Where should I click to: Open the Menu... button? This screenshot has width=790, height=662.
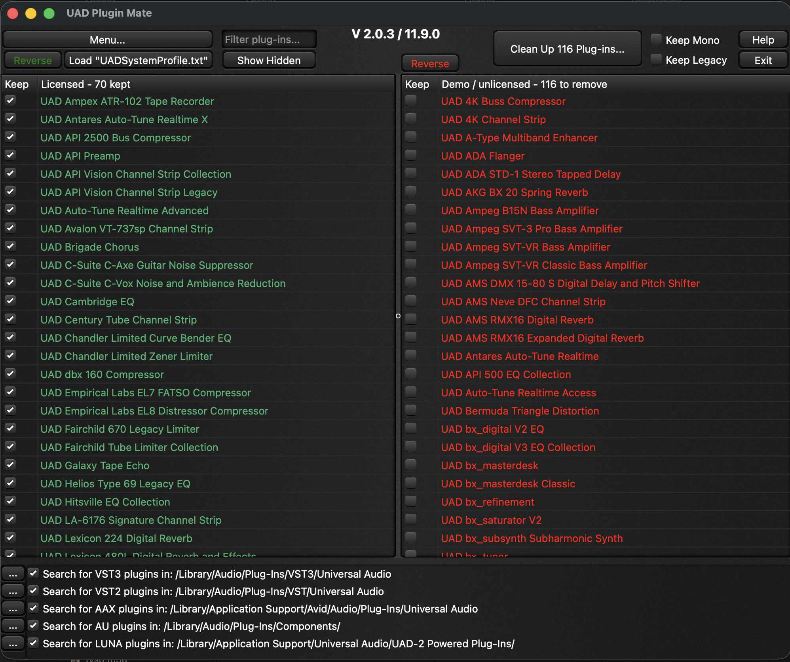pos(107,40)
